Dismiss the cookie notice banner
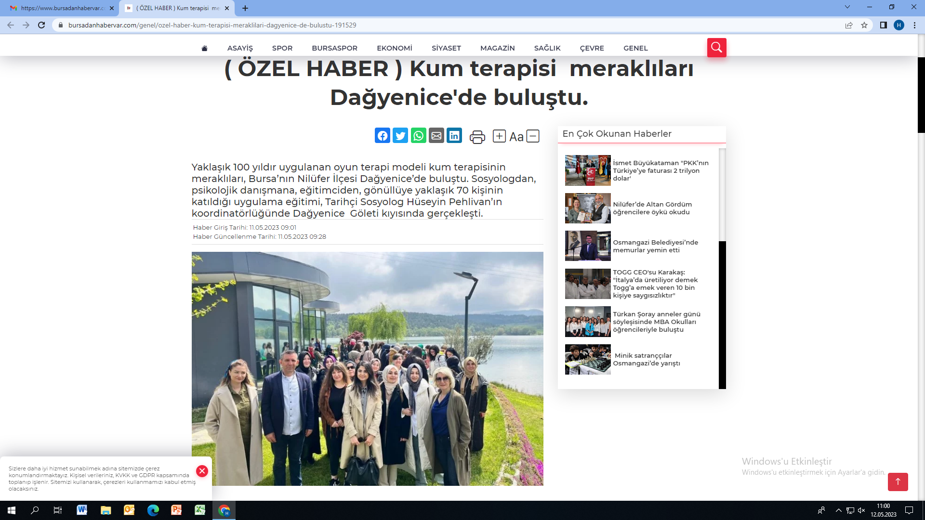Image resolution: width=925 pixels, height=520 pixels. click(x=202, y=471)
